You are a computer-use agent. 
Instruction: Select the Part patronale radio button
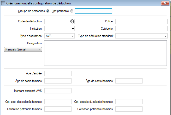point(72,11)
